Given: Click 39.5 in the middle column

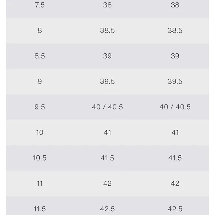Looking at the screenshot, I should tap(107, 82).
